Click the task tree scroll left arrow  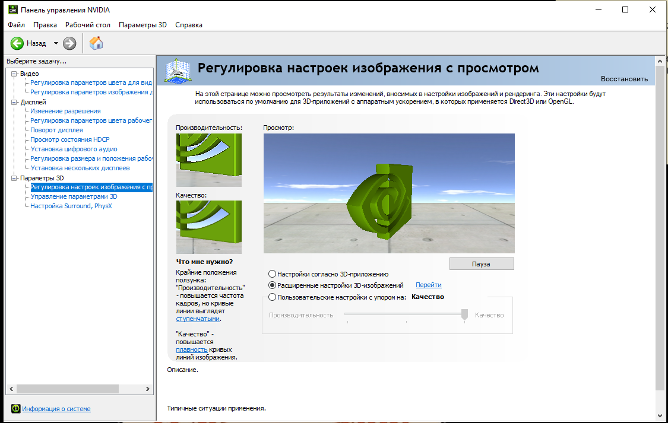(x=11, y=389)
